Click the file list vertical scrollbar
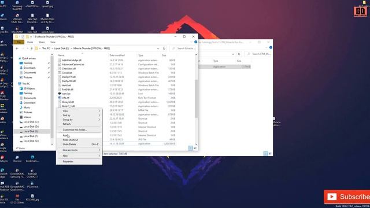Viewport: 370px width, 208px height. [x=196, y=99]
